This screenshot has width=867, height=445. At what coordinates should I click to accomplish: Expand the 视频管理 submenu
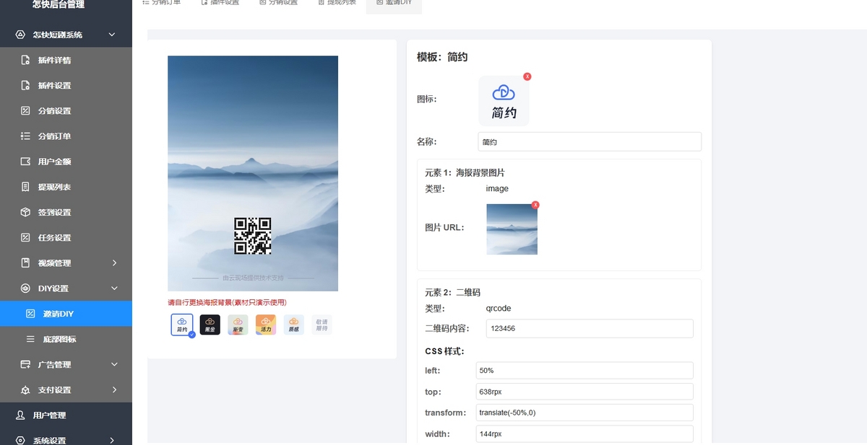114,263
